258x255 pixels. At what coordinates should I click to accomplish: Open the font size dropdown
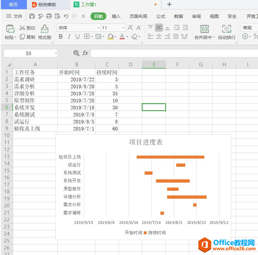[123, 28]
